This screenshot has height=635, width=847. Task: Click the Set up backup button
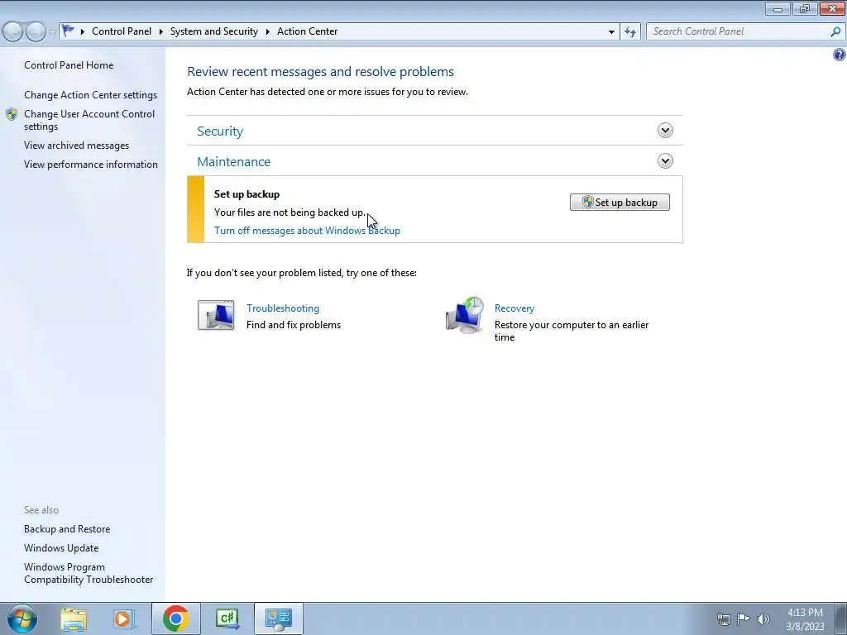pos(620,203)
